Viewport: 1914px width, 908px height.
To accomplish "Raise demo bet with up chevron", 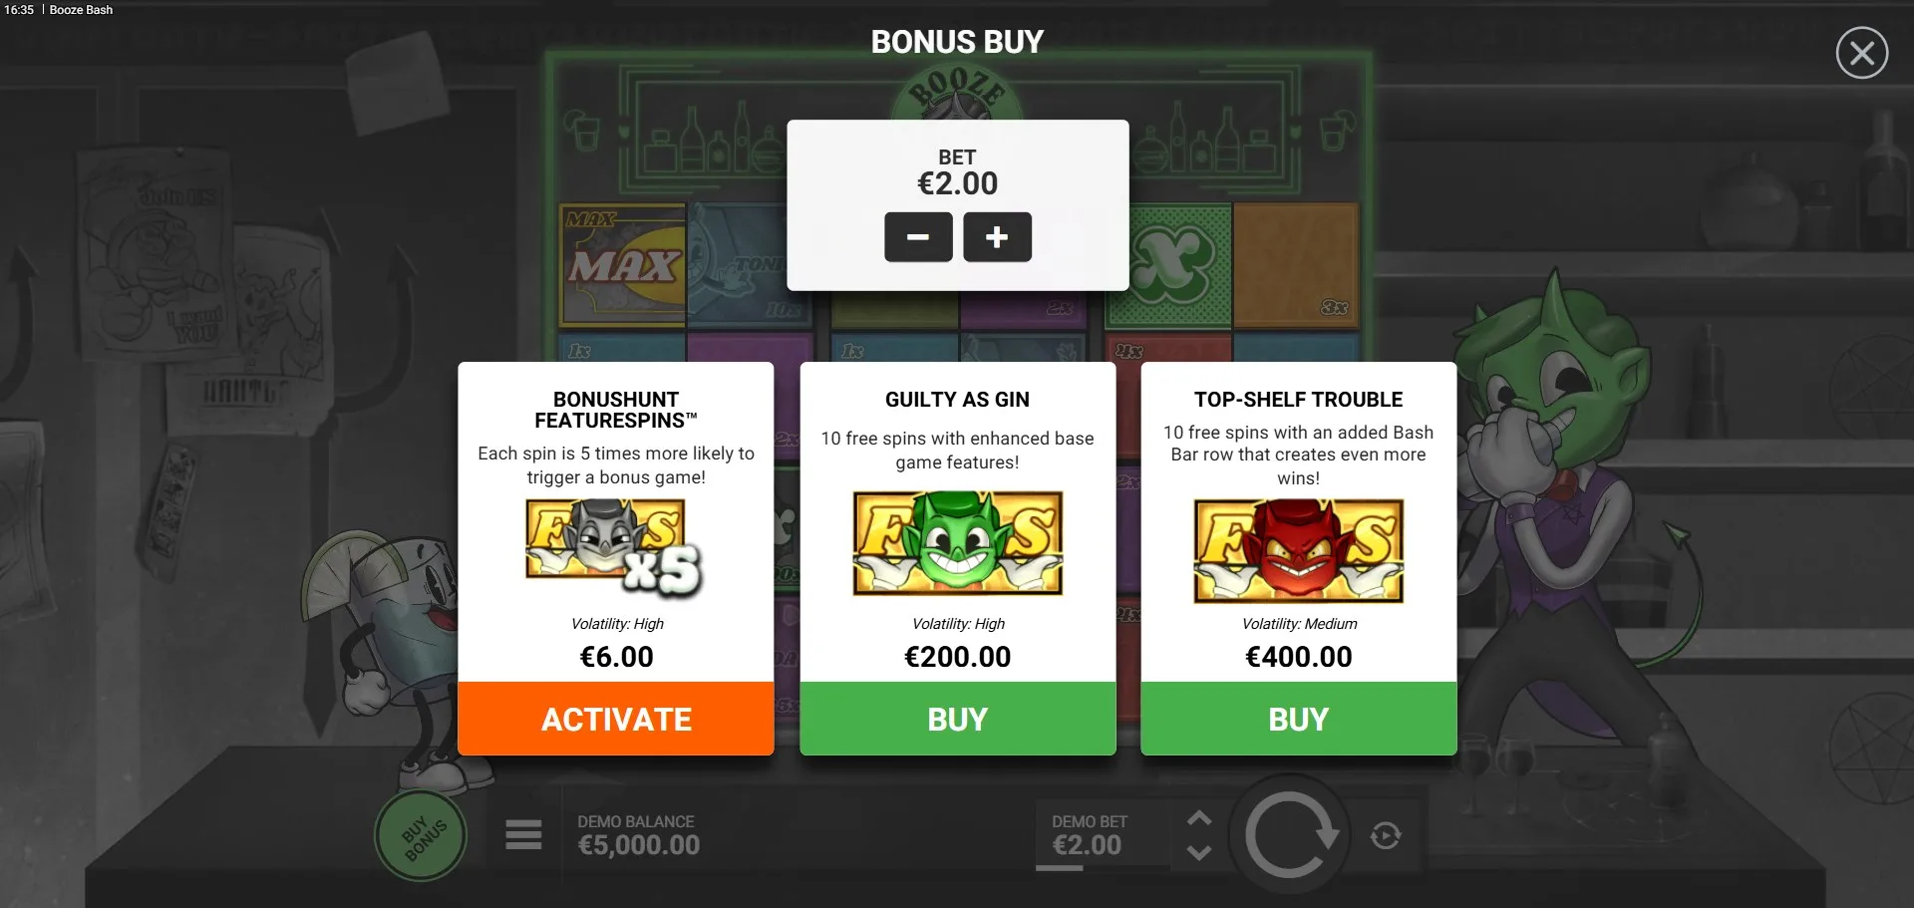I will tap(1199, 817).
